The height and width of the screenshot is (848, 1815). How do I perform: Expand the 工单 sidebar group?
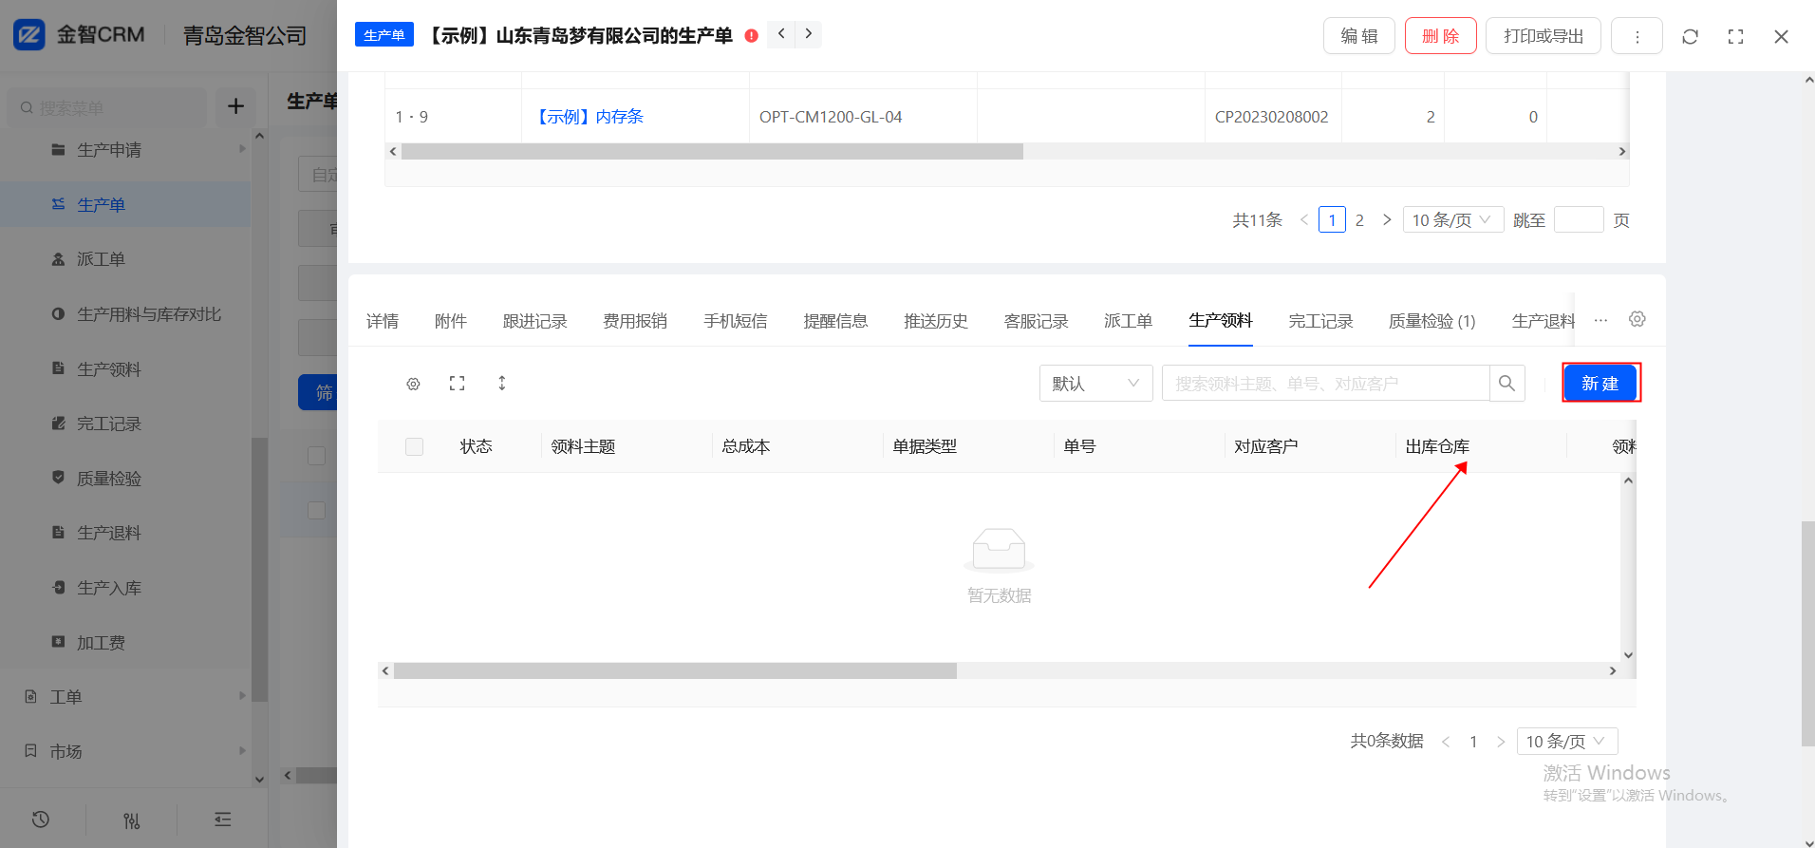(x=65, y=697)
